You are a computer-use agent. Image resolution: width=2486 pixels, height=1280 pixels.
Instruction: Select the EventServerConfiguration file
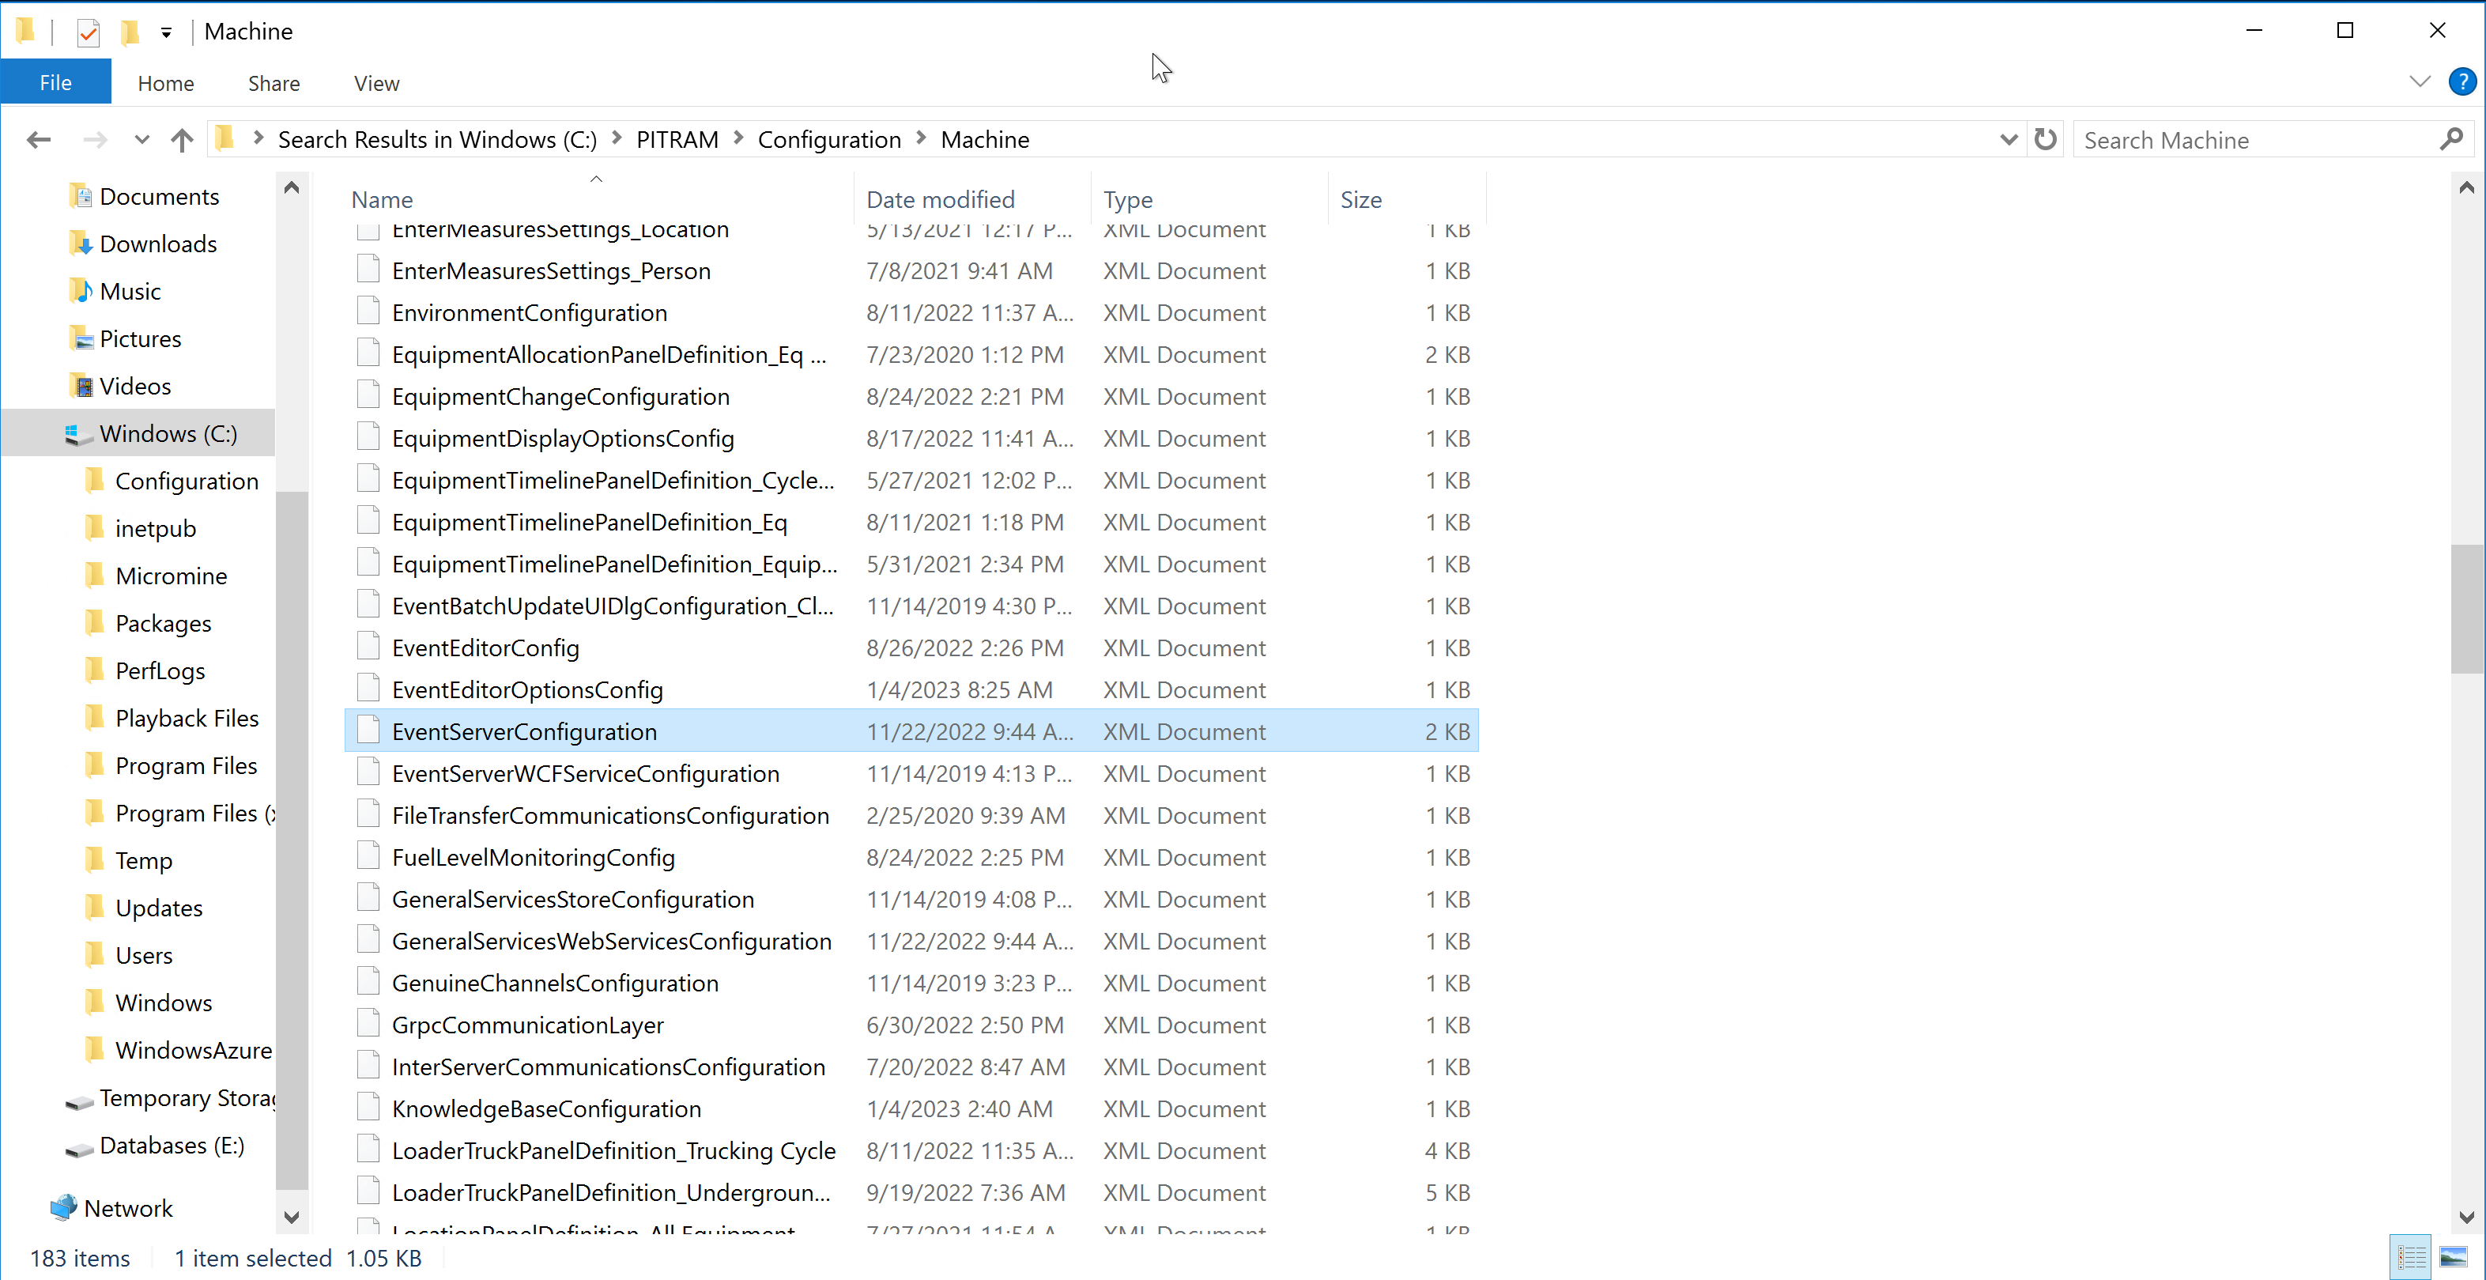524,731
